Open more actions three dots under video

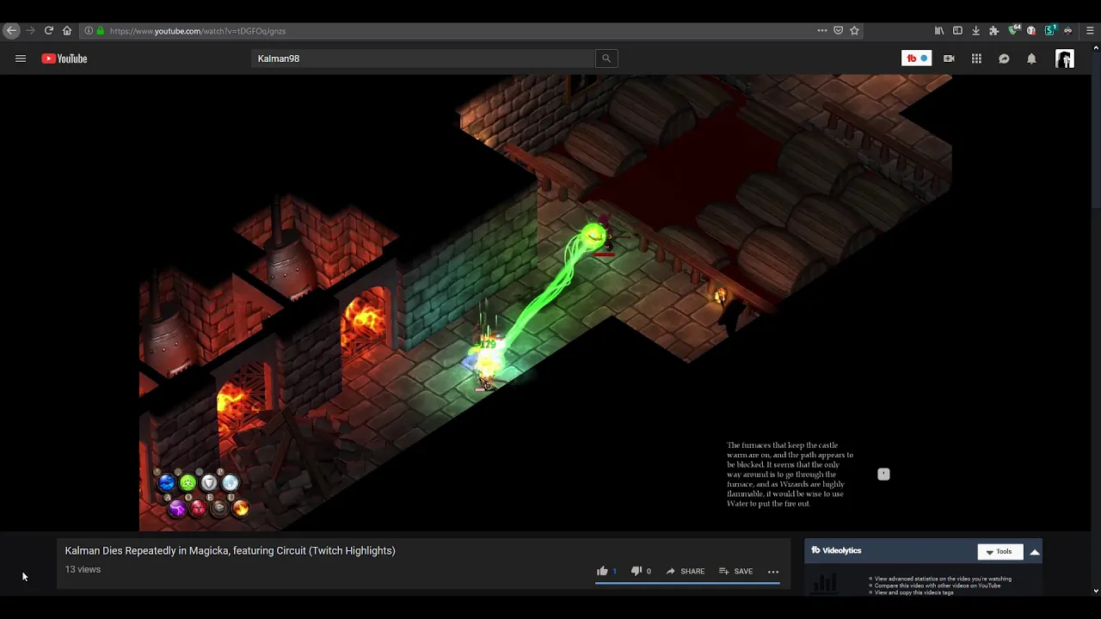click(x=773, y=571)
